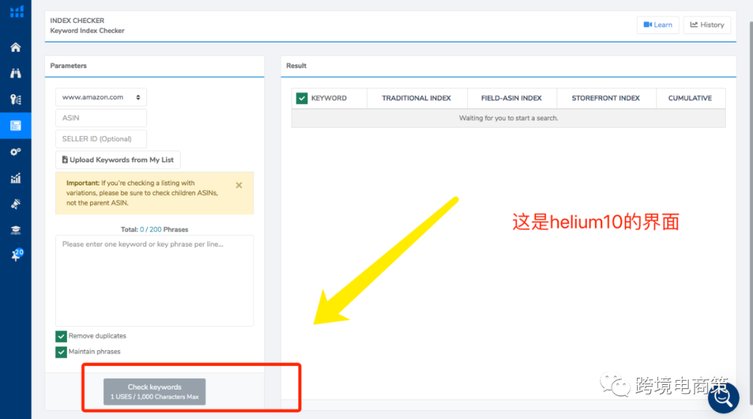This screenshot has width=753, height=419.
Task: Click the Learn video button
Action: 657,25
